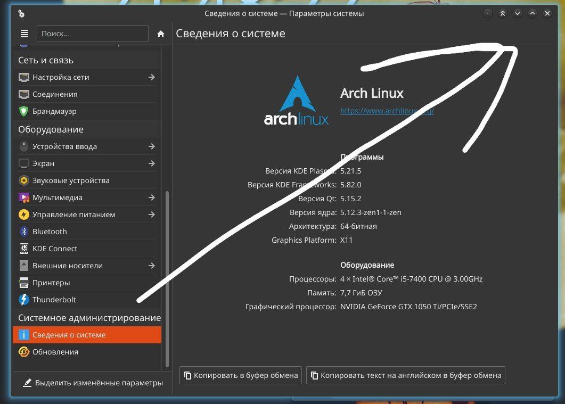Open Звуковые устройства settings
Viewport: 565px width, 404px height.
(87, 180)
